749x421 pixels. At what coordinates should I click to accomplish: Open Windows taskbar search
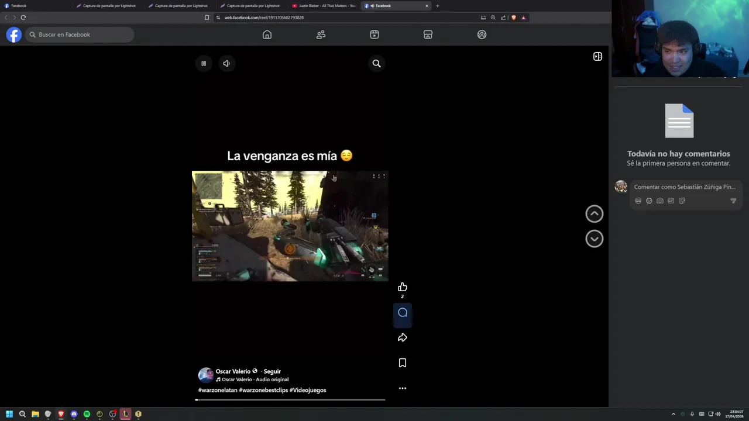[22, 414]
